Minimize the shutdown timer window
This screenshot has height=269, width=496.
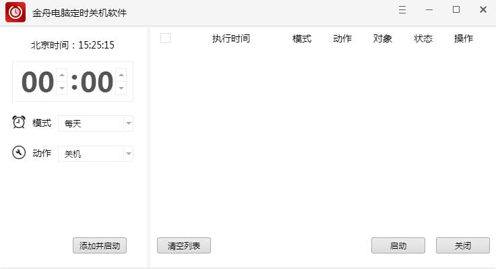[x=429, y=10]
